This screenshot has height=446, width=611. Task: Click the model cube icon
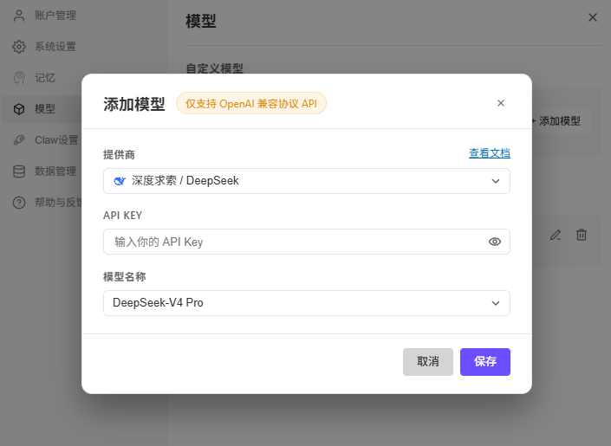coord(19,109)
